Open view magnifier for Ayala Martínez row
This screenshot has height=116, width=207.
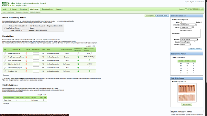pyautogui.click(x=5, y=61)
